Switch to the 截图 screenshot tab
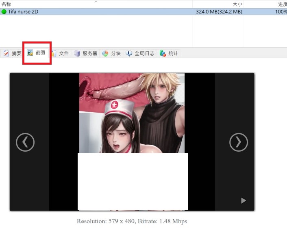This screenshot has height=235, width=287. pos(36,53)
